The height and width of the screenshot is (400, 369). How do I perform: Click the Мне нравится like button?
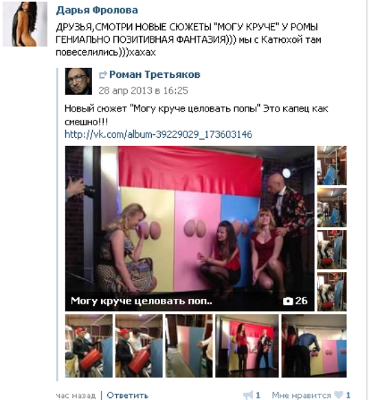click(x=301, y=395)
